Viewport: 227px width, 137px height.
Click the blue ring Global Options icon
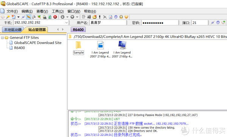tap(116, 17)
